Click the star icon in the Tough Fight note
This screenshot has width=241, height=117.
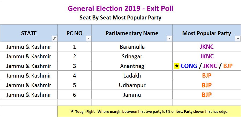[72, 111]
